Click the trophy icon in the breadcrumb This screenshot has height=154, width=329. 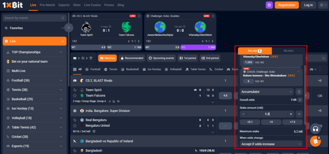[91, 58]
